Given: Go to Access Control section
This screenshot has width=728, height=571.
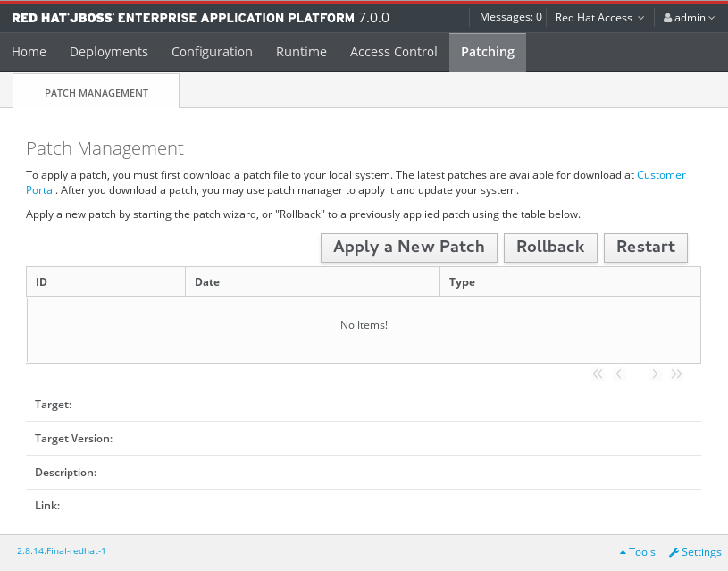Looking at the screenshot, I should [x=393, y=52].
